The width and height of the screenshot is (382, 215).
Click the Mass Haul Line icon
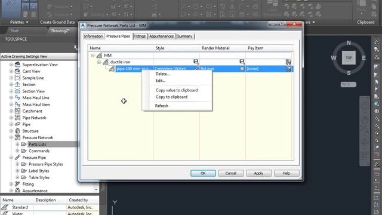[x=17, y=98]
